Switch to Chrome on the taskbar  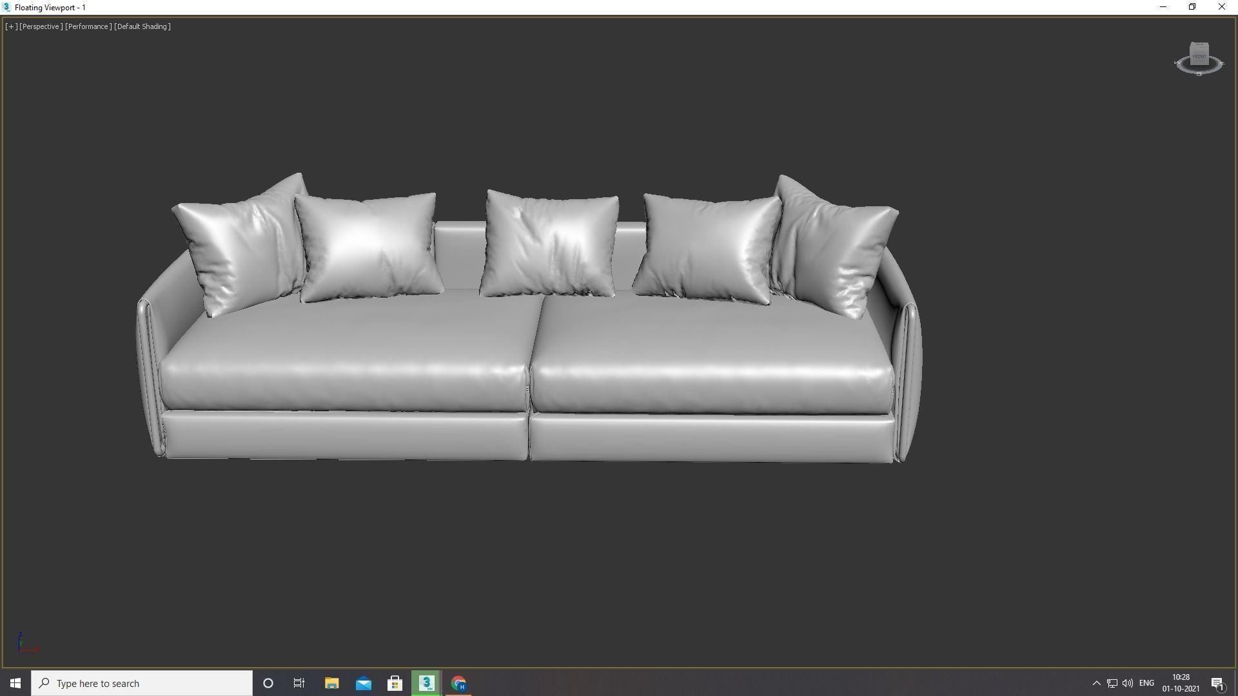point(458,683)
